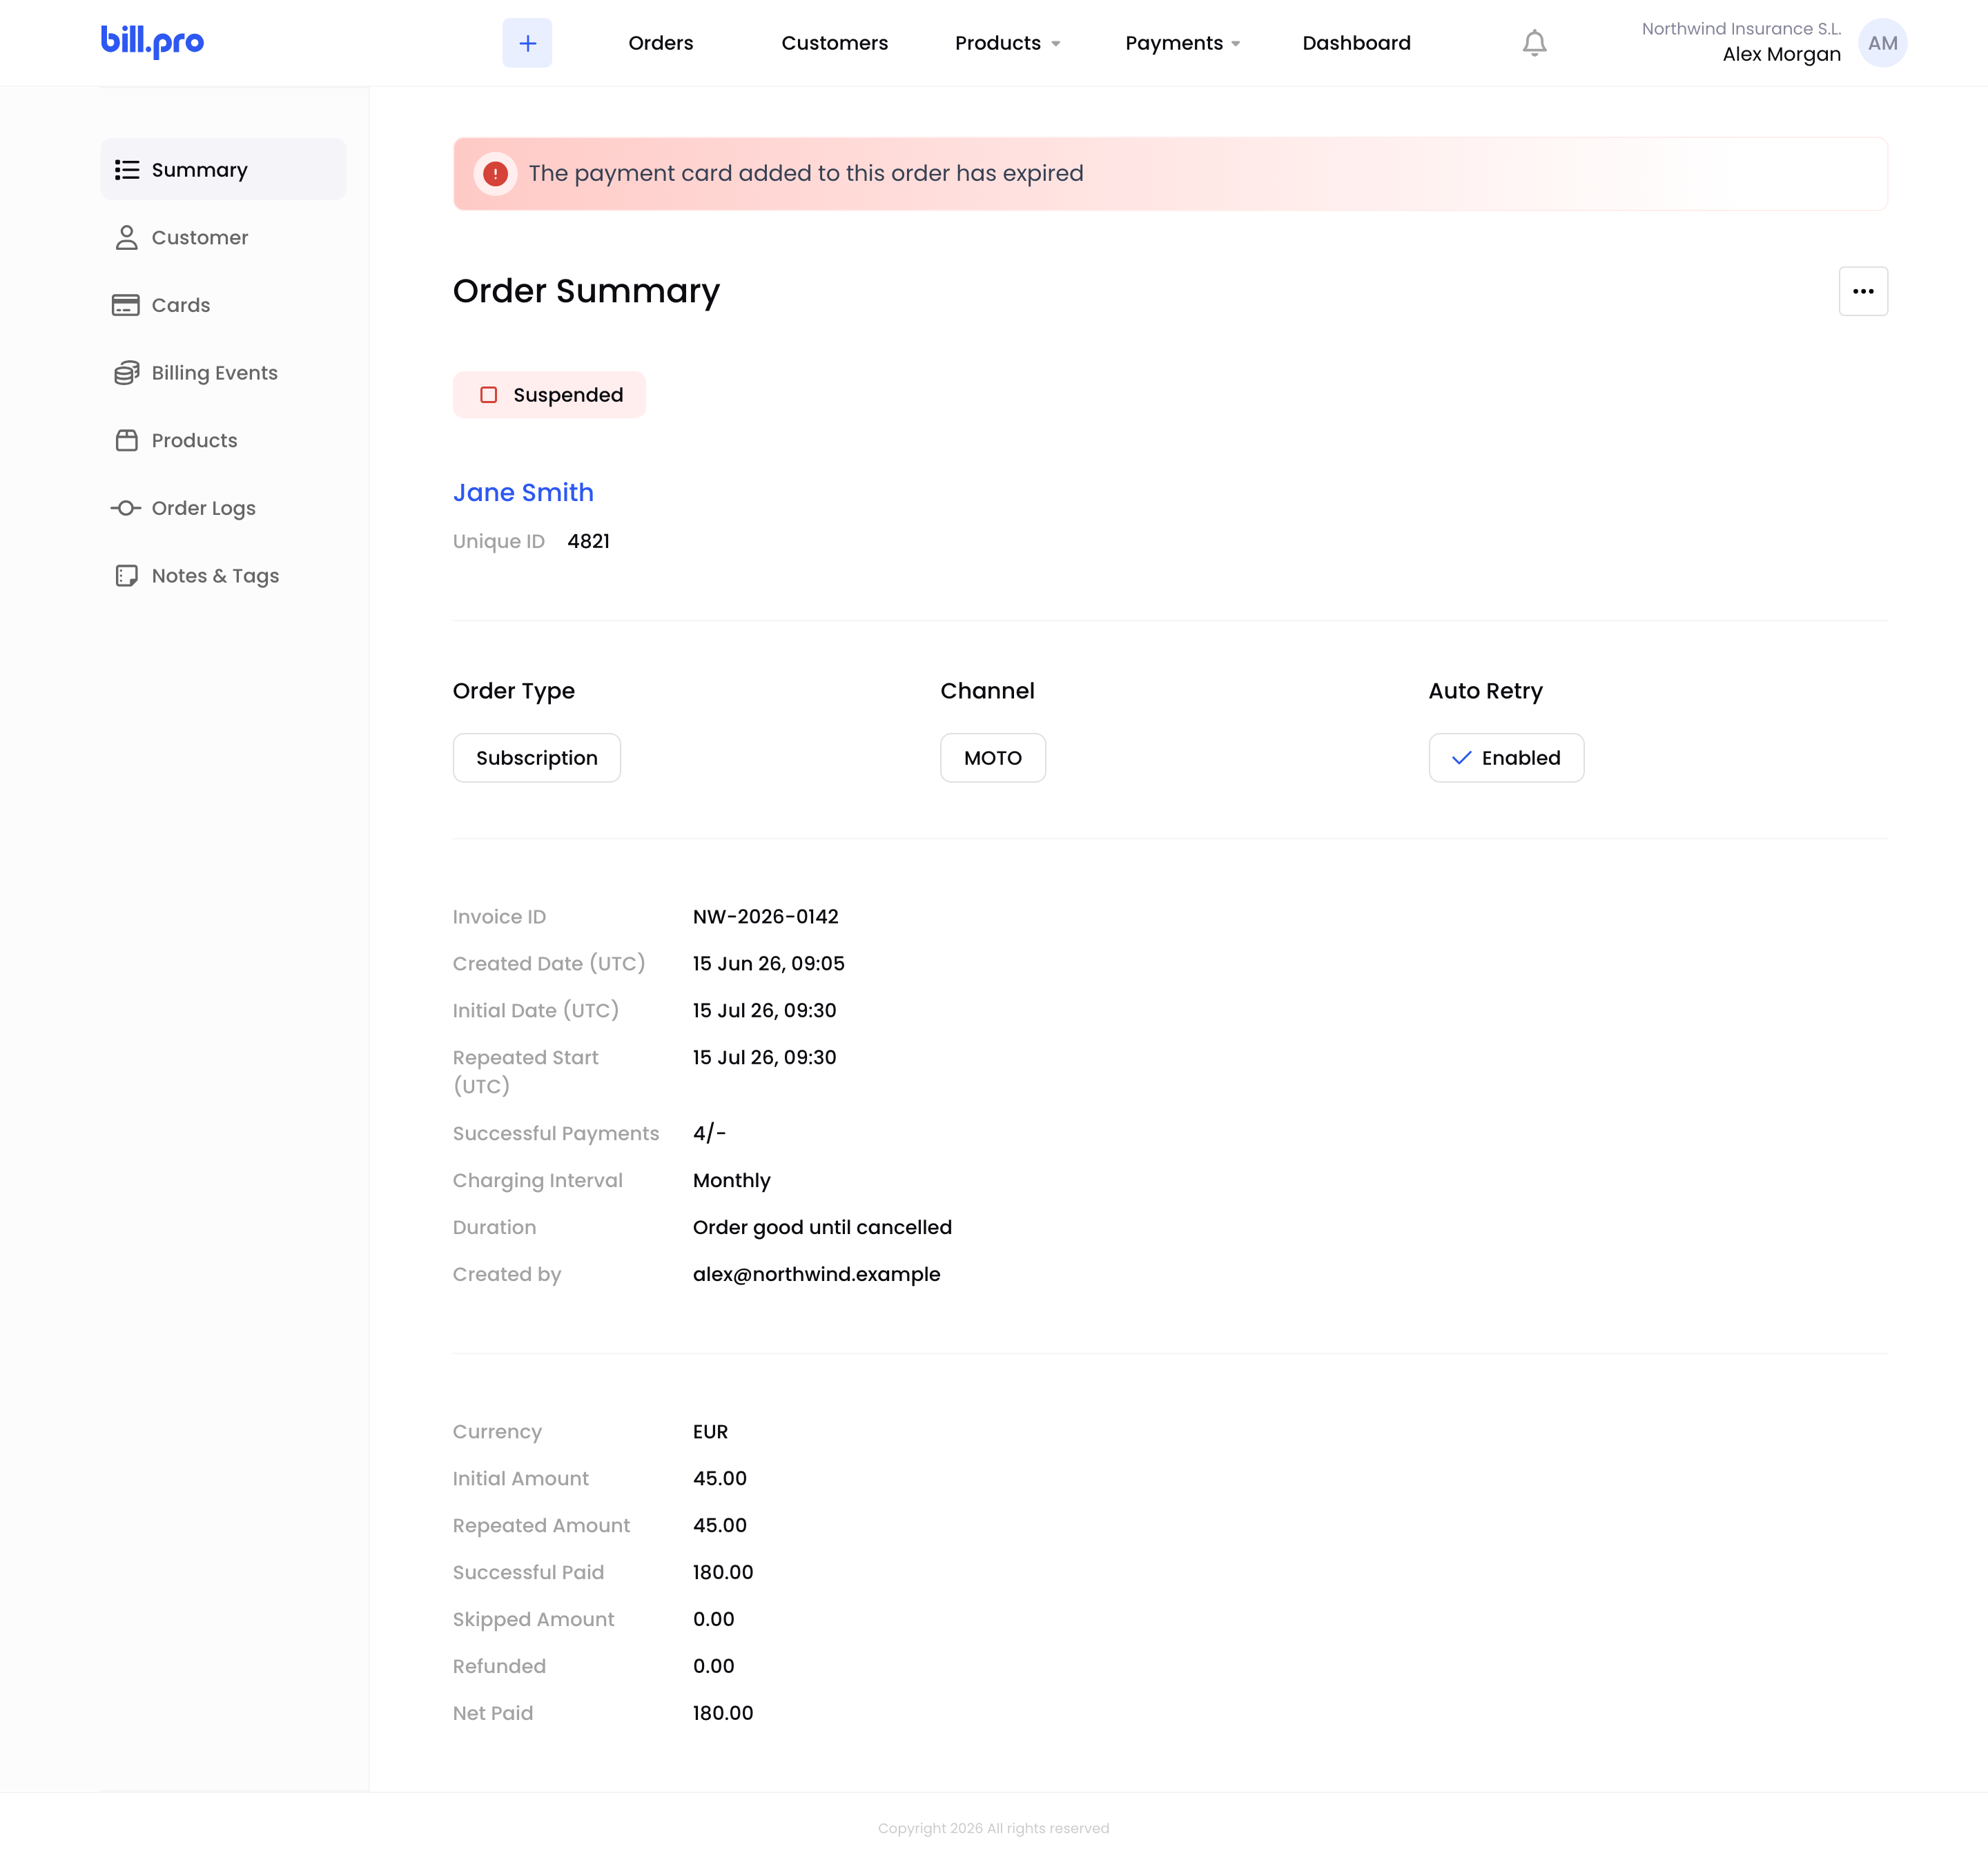Click "Order good until cancelled" duration value
This screenshot has height=1858, width=1988.
(822, 1228)
